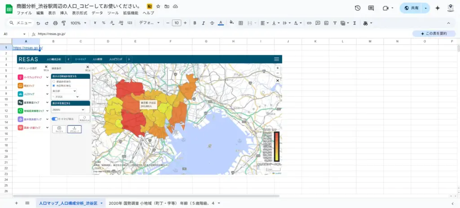The height and width of the screenshot is (208, 460).
Task: Undo the last action
Action: 38,23
